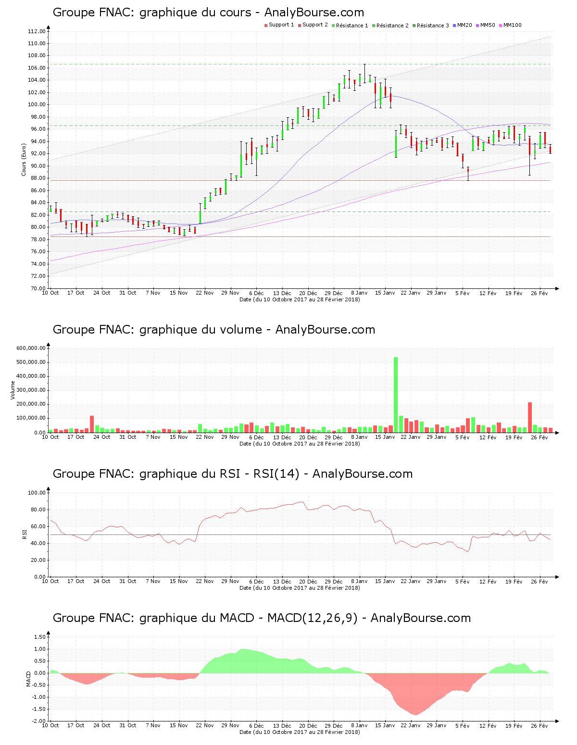577x745 pixels.
Task: Click the 'MACD' vertical axis title
Action: pos(28,679)
